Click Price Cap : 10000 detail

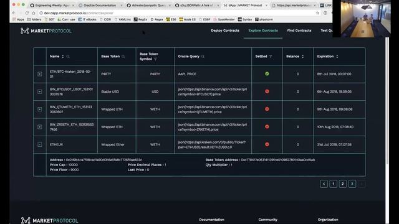point(64,165)
